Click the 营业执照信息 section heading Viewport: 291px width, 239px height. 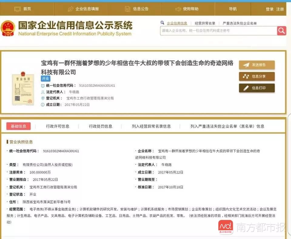tap(21, 142)
